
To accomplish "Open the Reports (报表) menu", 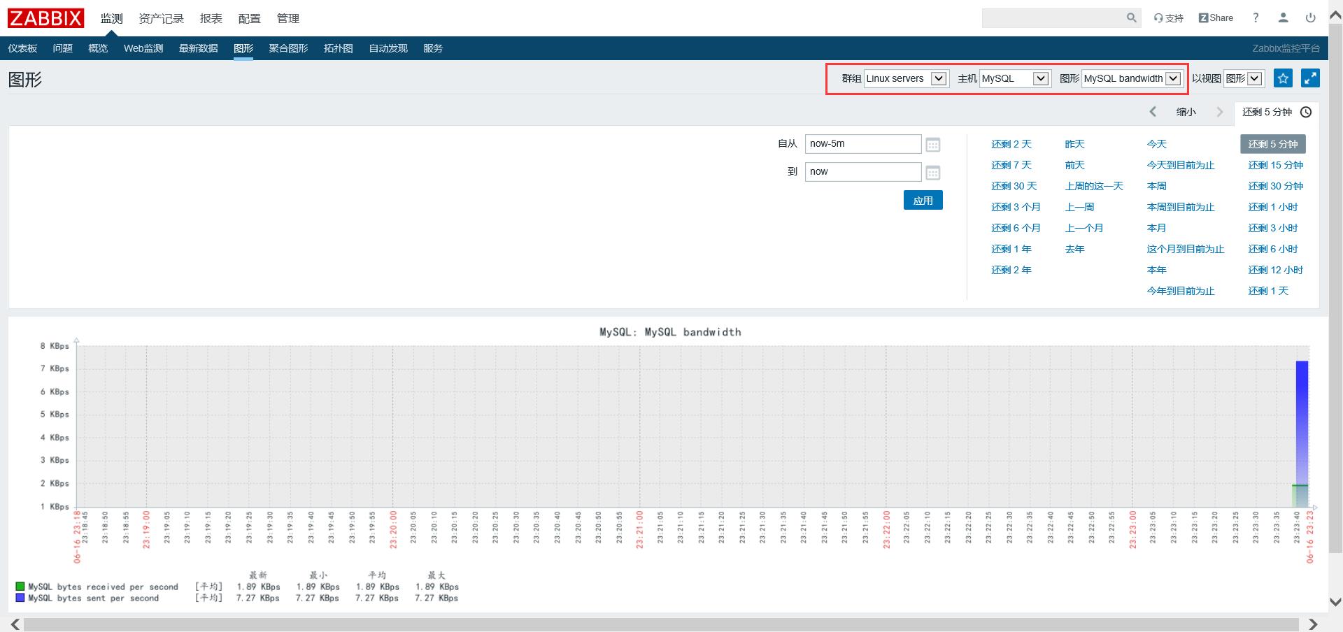I will click(211, 19).
